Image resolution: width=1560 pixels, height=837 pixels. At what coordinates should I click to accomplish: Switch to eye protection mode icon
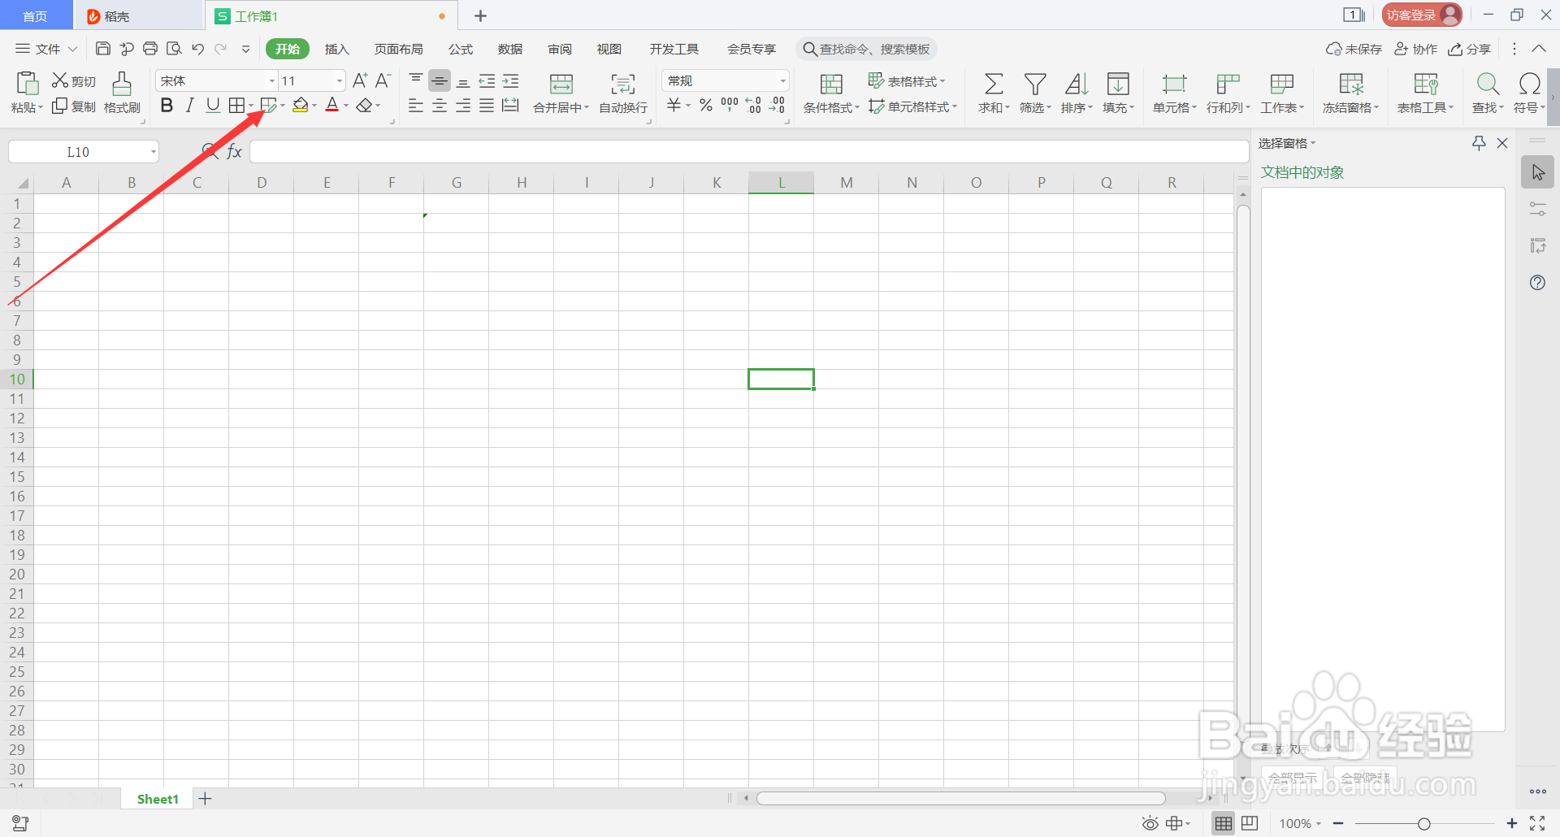1150,823
